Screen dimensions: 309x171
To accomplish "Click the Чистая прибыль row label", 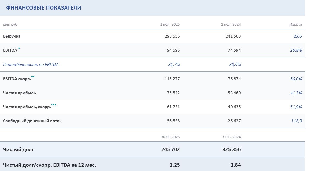I will coord(19,93).
